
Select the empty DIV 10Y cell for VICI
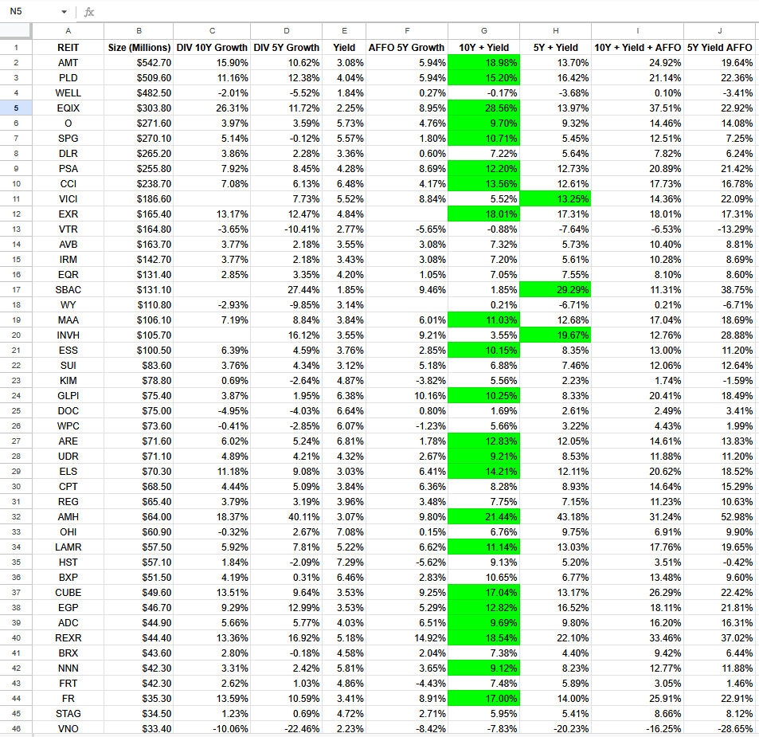[x=212, y=198]
